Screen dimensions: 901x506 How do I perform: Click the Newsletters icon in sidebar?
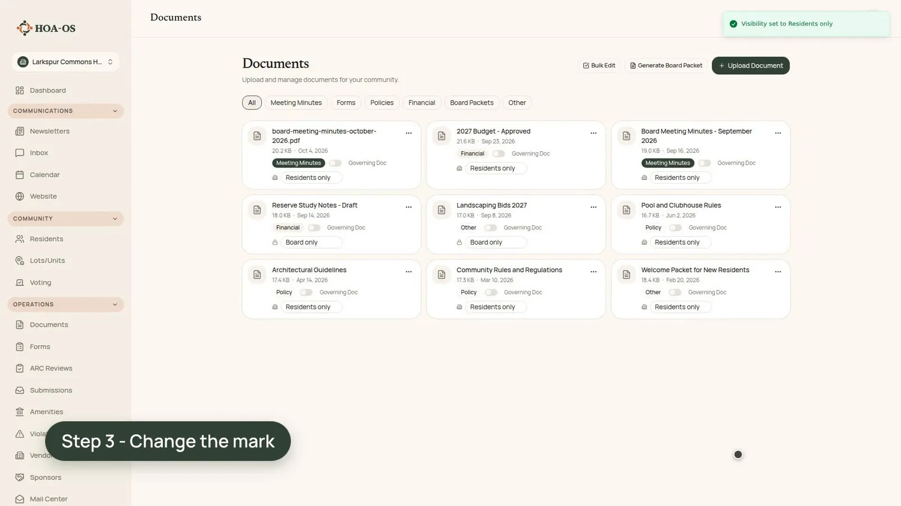tap(20, 131)
